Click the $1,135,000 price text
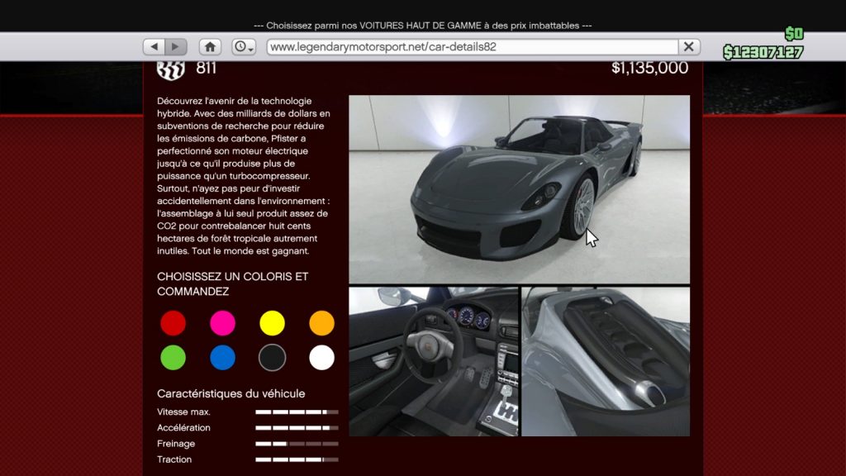This screenshot has height=476, width=846. [x=649, y=68]
